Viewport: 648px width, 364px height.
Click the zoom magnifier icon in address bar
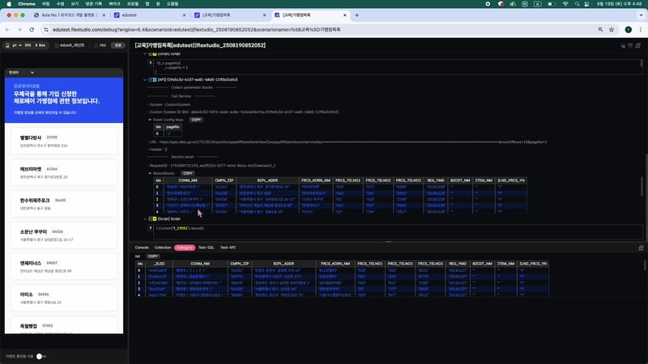coord(600,29)
